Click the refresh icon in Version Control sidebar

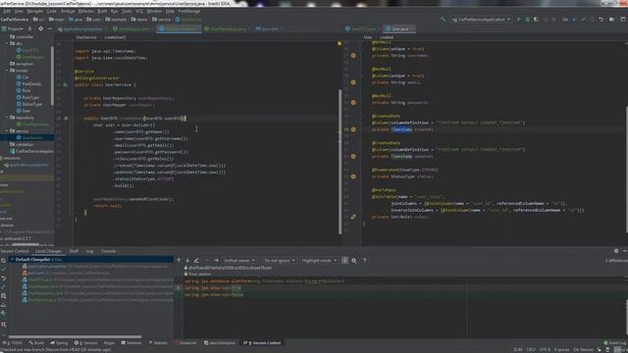(x=3, y=261)
